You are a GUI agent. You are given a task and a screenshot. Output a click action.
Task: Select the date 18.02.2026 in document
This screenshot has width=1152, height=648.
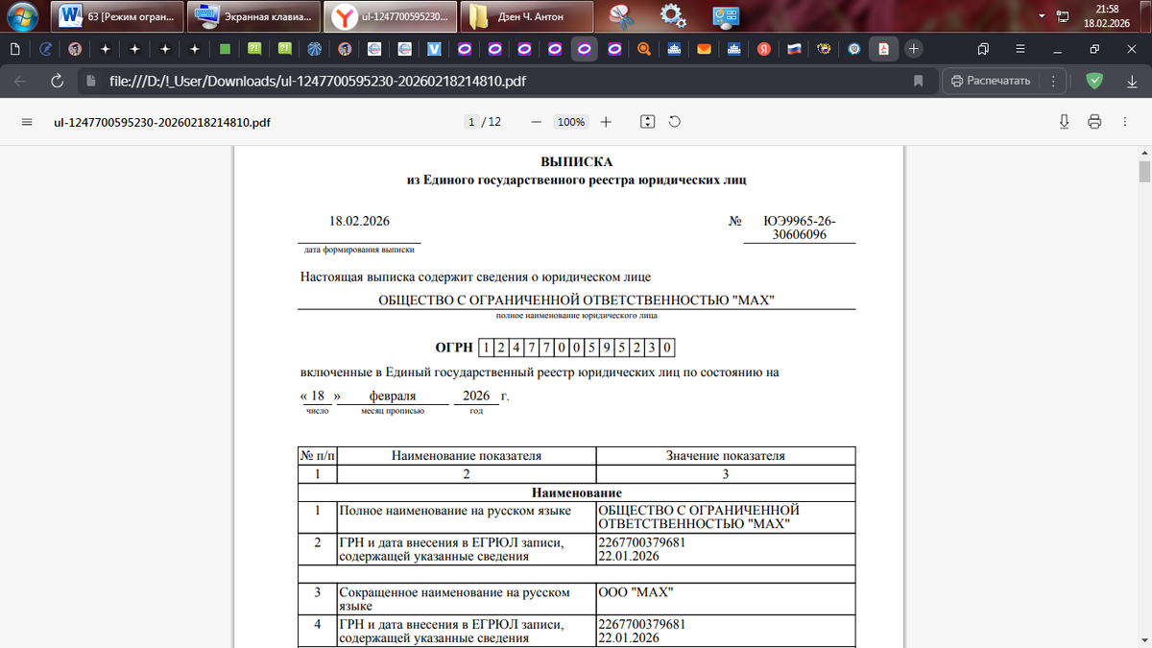359,221
